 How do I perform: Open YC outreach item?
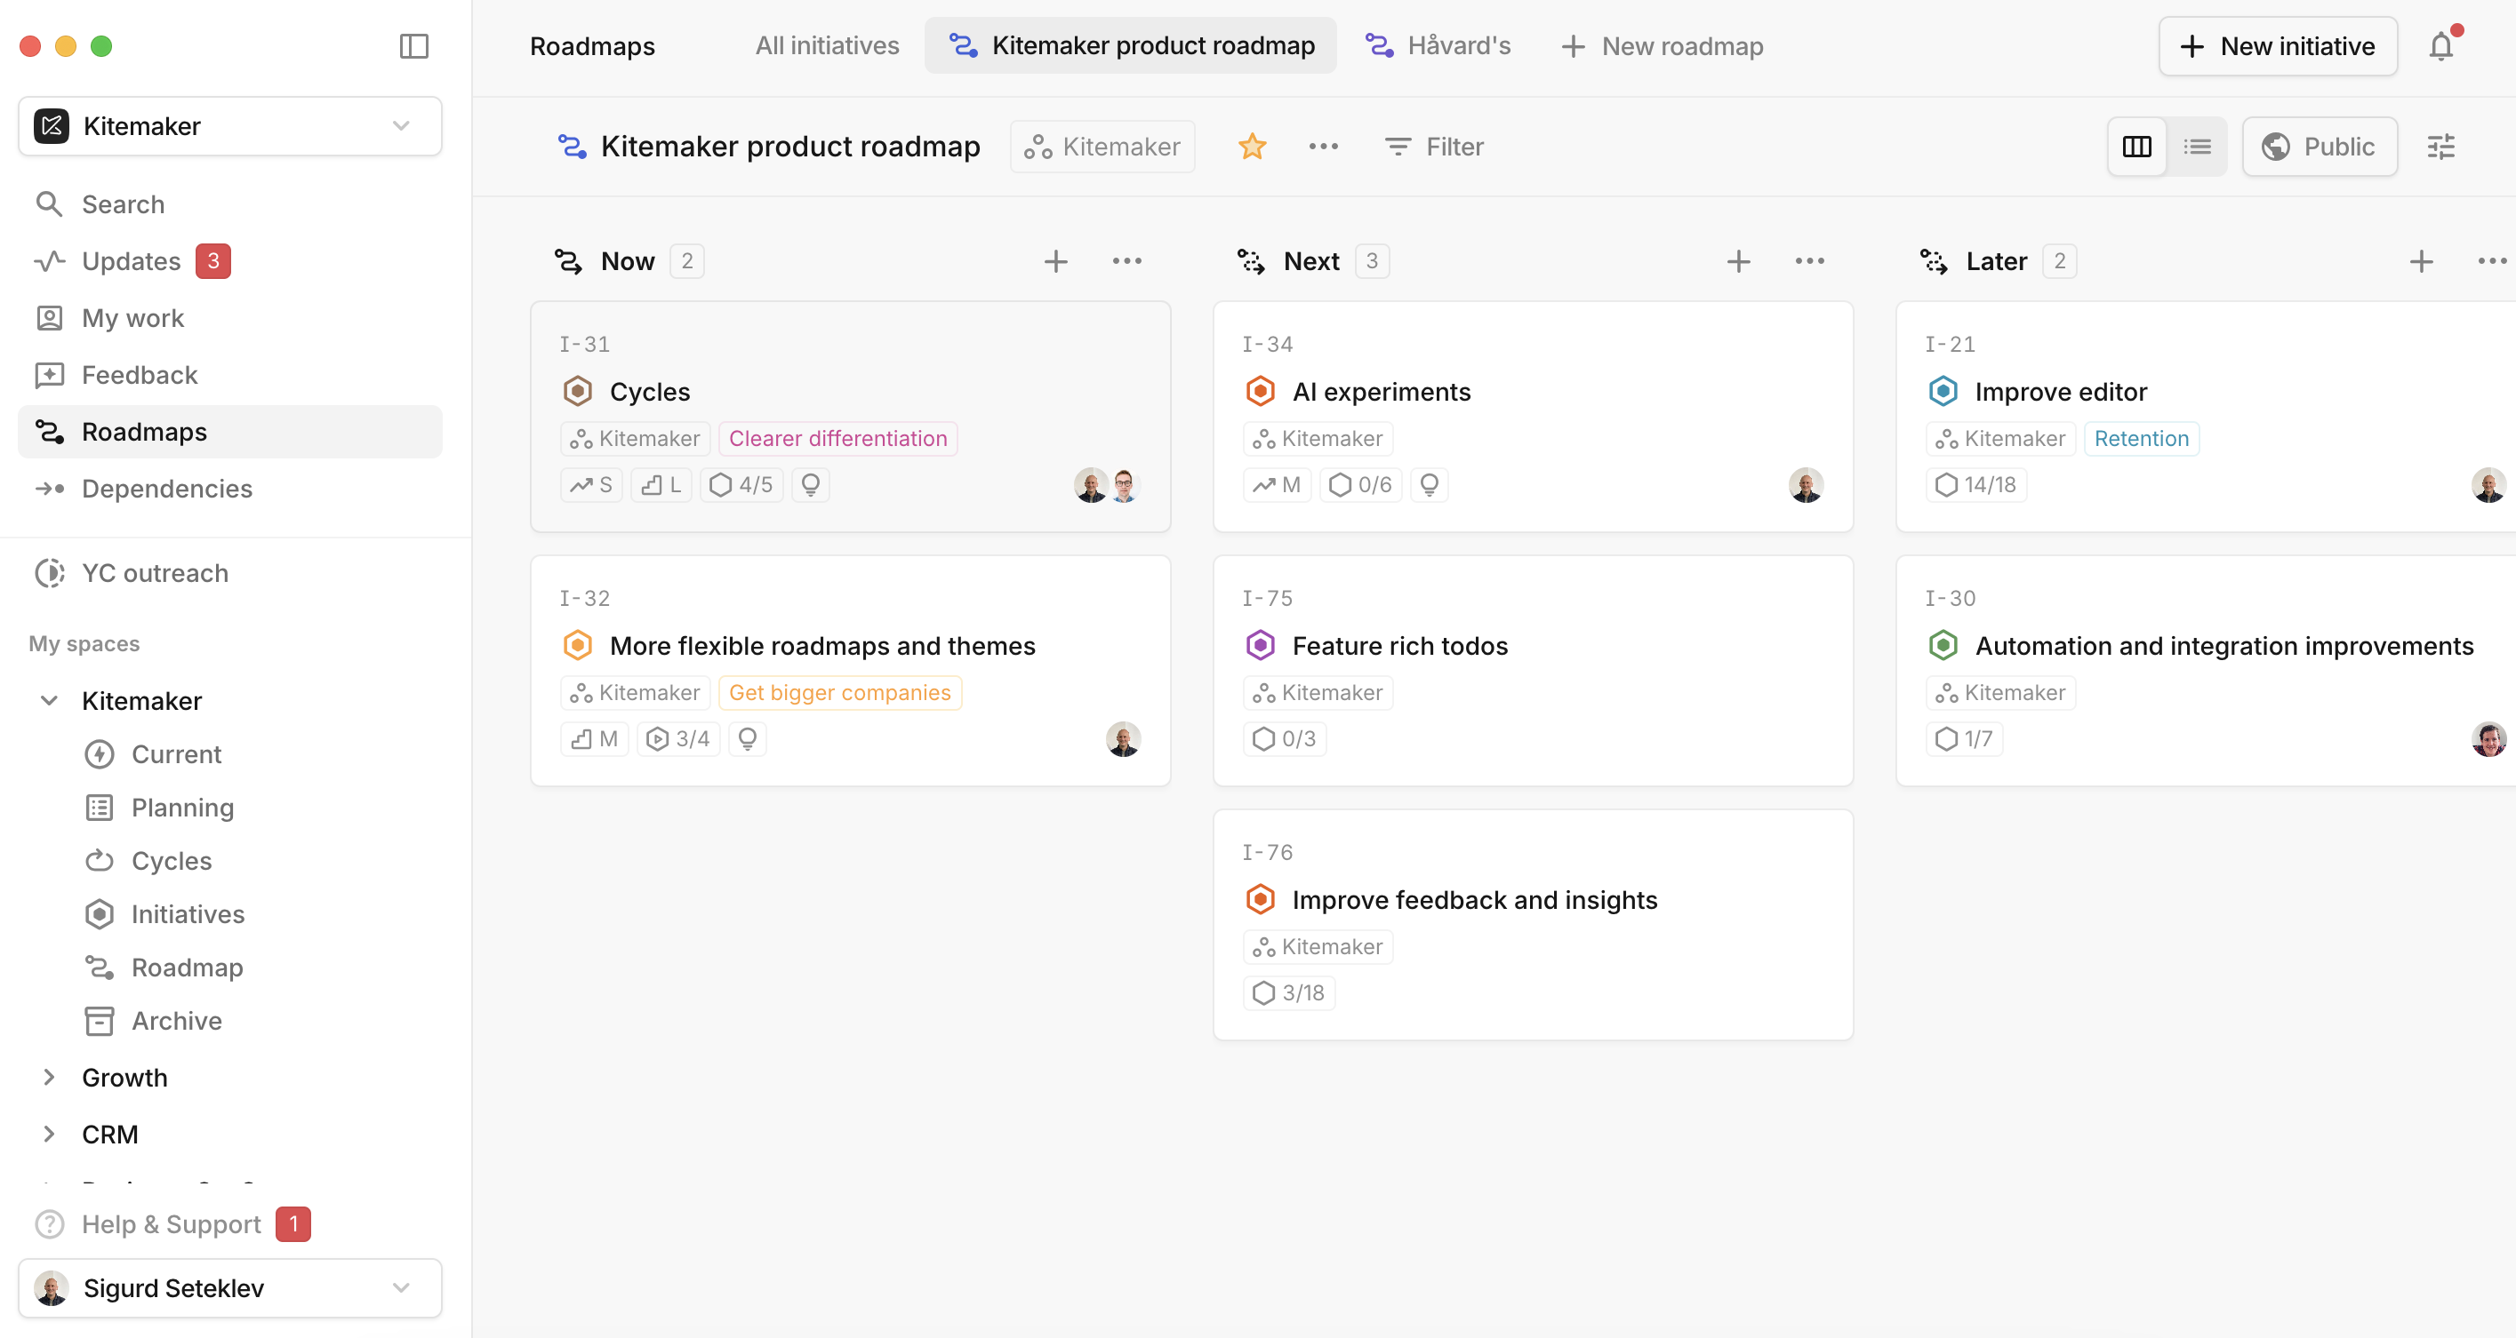coord(229,573)
